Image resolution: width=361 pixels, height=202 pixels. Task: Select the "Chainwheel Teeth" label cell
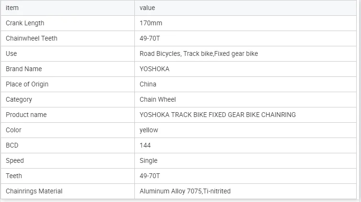pos(32,38)
